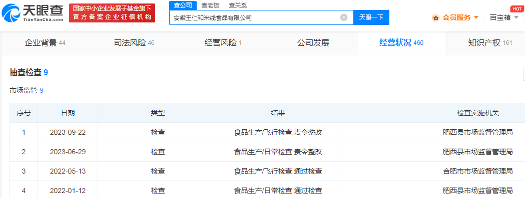
Task: Click 合肥市市场监督管理局 authority cell
Action: 478,171
